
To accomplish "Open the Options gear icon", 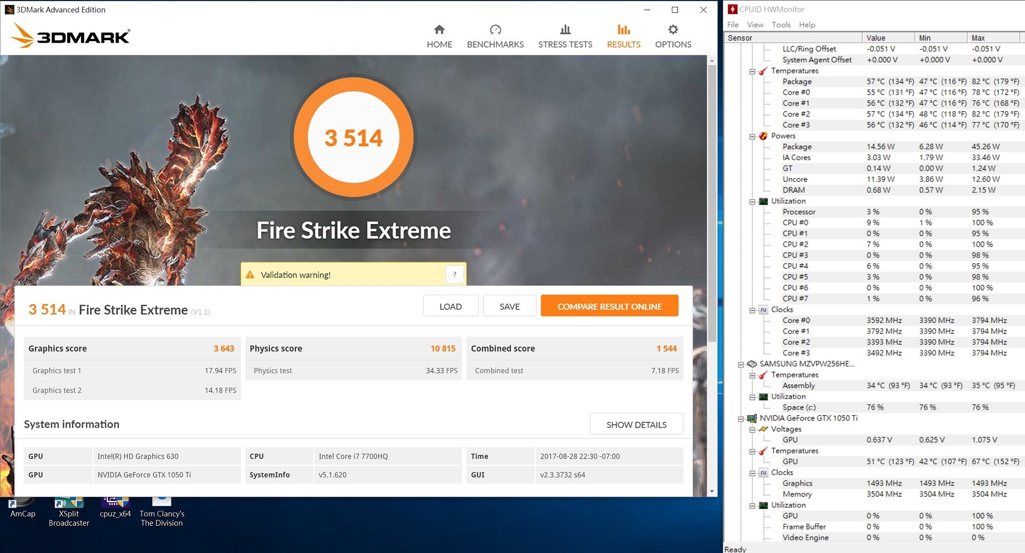I will pyautogui.click(x=673, y=29).
